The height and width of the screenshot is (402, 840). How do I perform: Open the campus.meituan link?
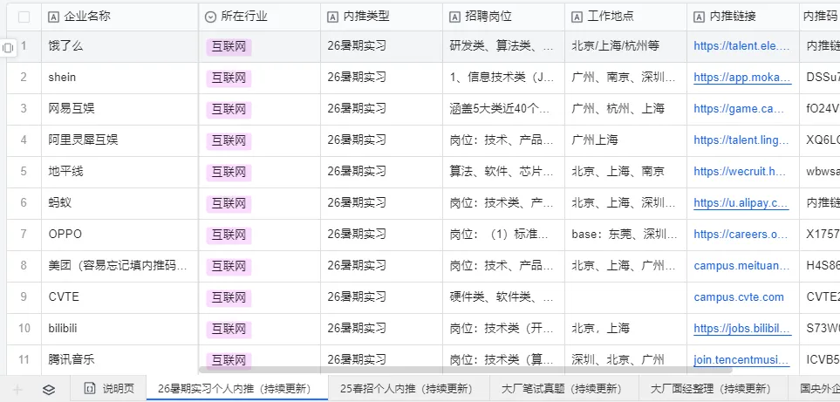[x=742, y=265]
